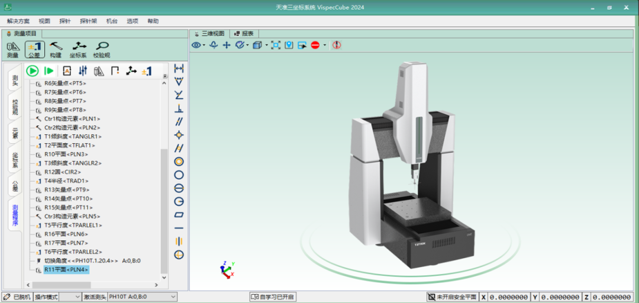Image resolution: width=639 pixels, height=303 pixels.
Task: Click the zoom-to-fit view icon
Action: pyautogui.click(x=275, y=45)
